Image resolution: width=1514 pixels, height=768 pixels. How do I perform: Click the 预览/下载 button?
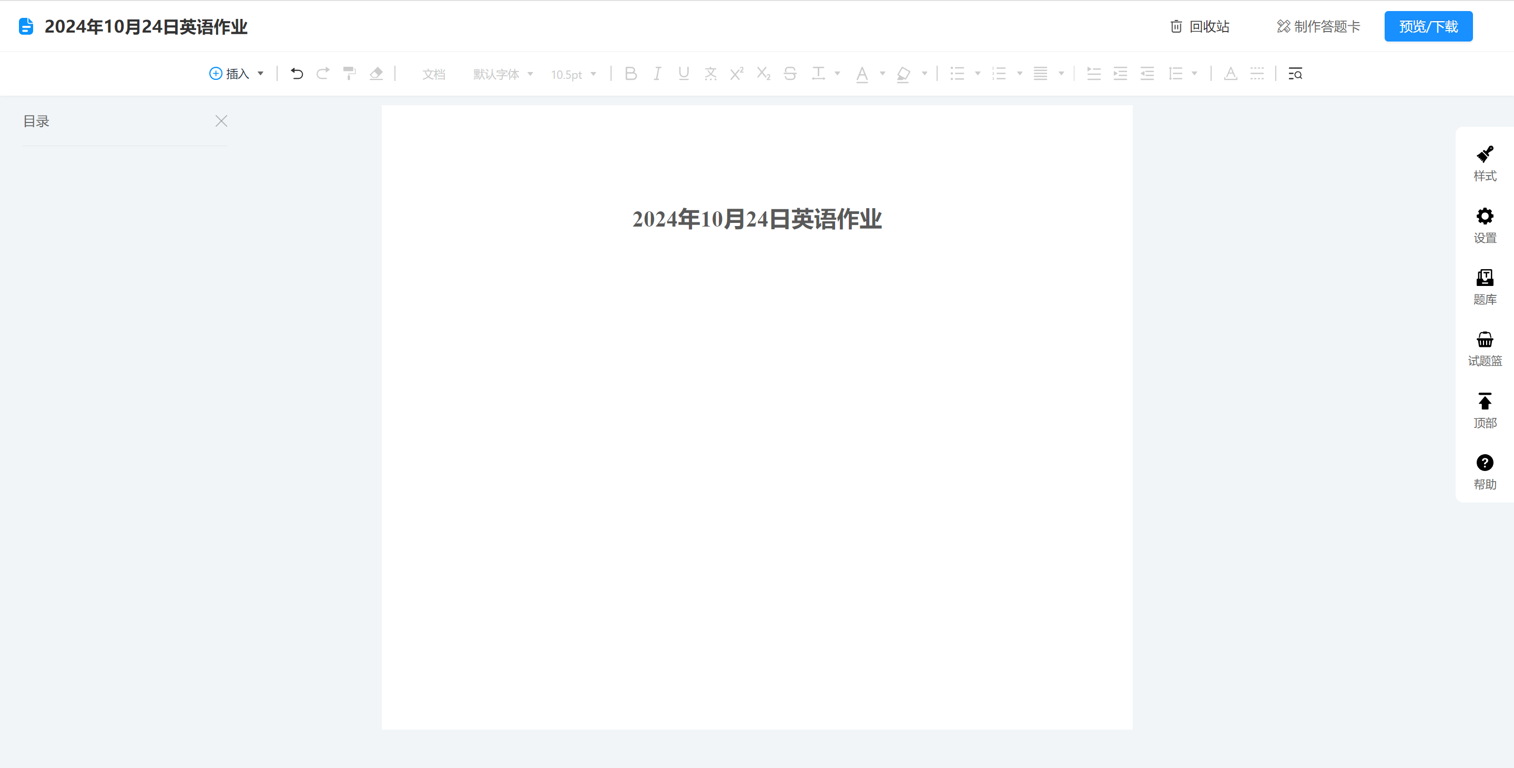[1428, 26]
